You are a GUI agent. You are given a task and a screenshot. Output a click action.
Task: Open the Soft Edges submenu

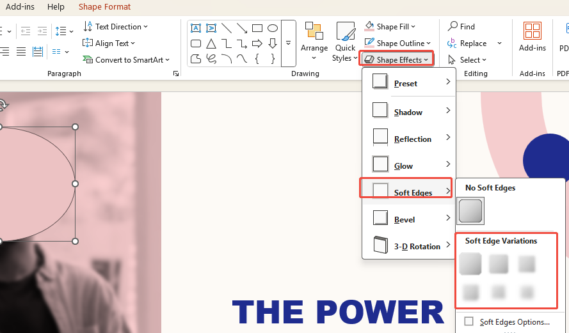point(409,190)
